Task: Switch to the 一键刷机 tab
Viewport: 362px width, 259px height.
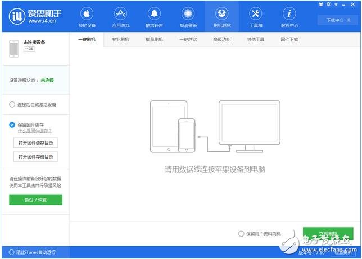Action: coord(87,39)
